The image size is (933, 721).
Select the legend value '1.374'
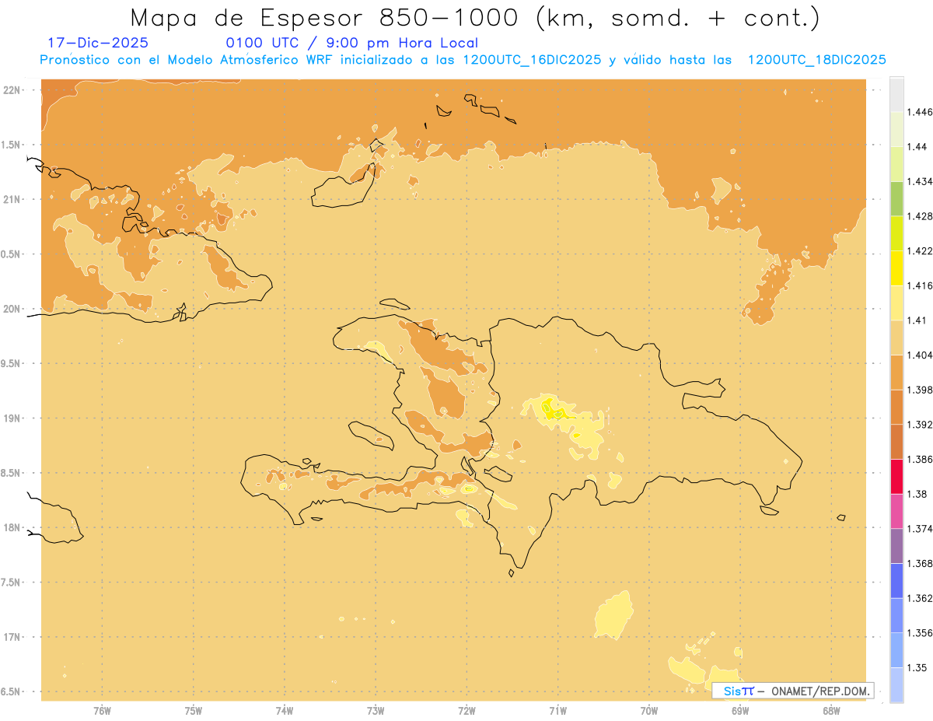pos(919,529)
